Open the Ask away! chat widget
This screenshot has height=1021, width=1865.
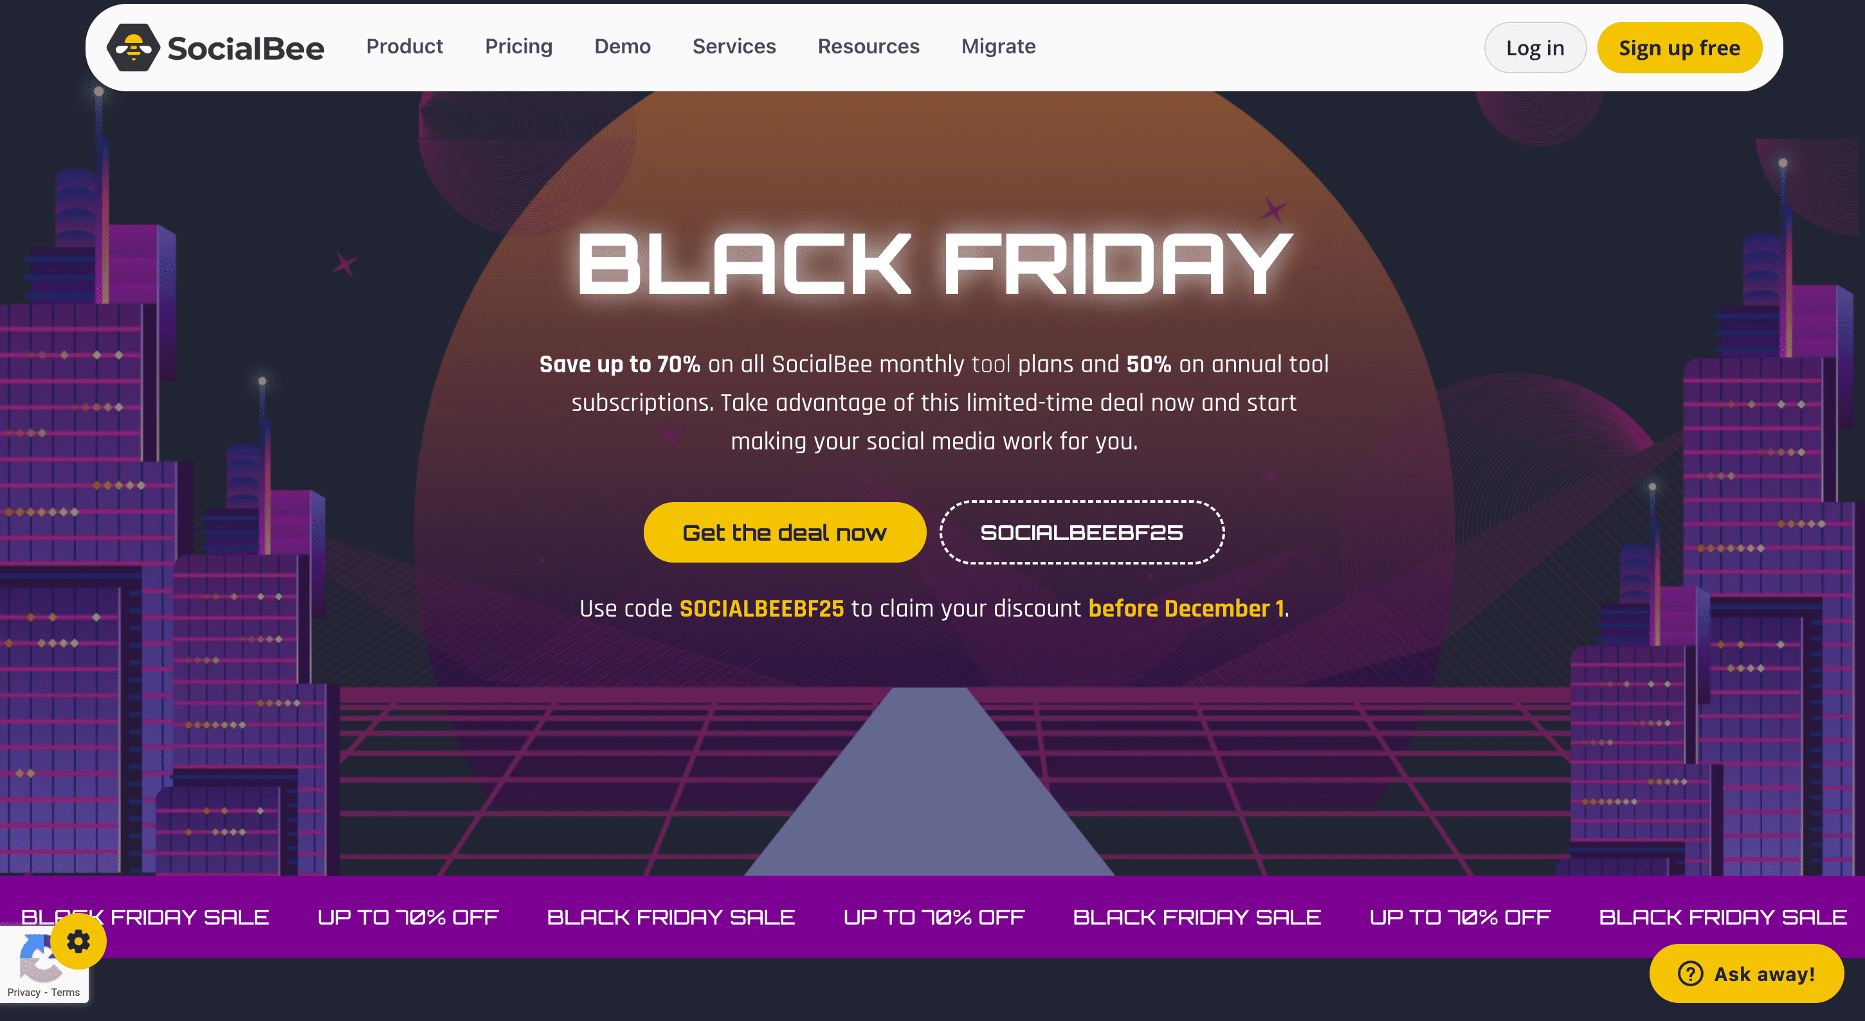[x=1746, y=974]
